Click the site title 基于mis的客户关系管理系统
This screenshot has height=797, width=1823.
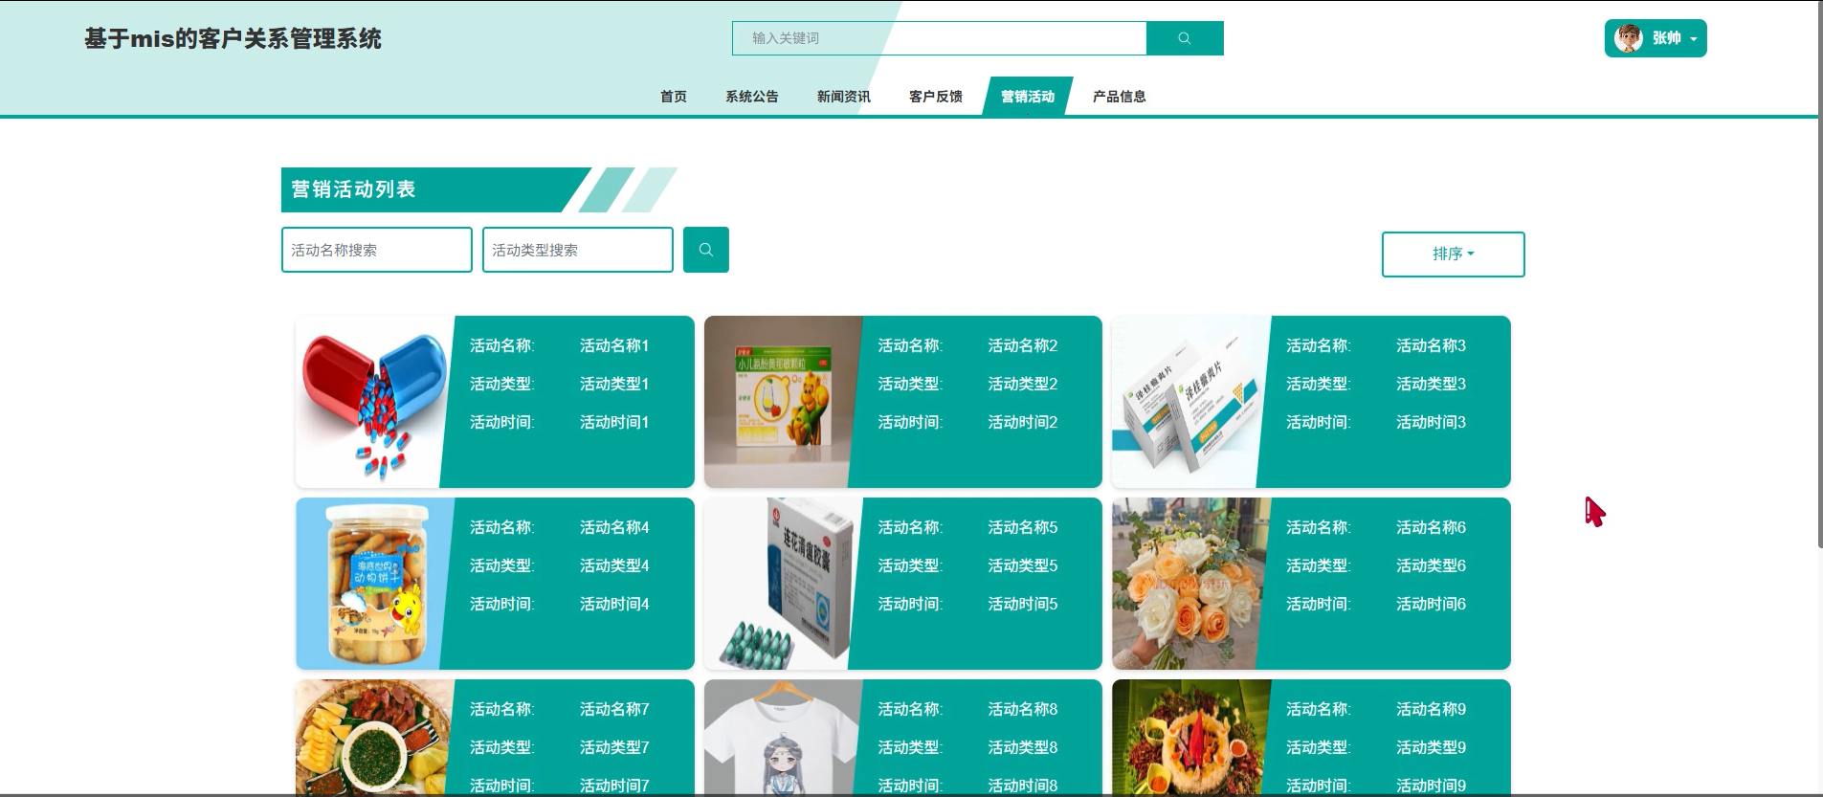(233, 39)
